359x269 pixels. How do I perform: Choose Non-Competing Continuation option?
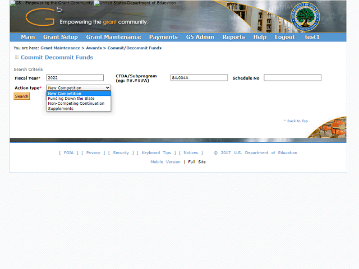pyautogui.click(x=79, y=103)
